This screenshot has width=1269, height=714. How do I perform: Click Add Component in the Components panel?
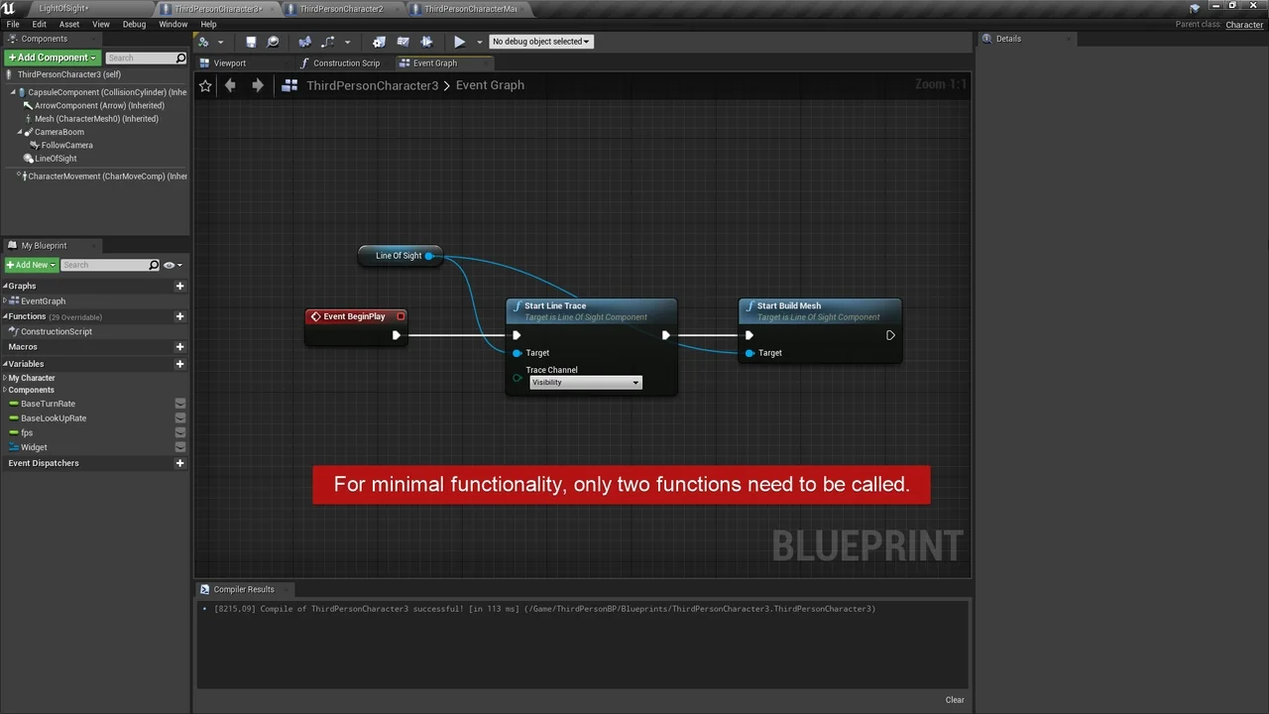click(x=50, y=58)
